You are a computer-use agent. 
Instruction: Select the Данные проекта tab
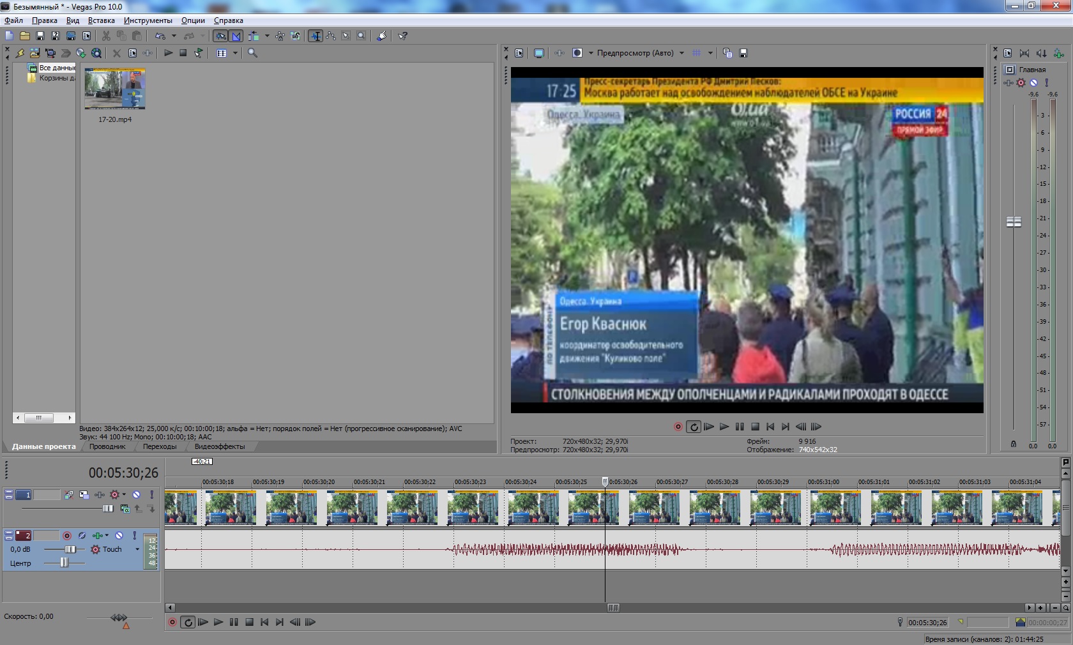pyautogui.click(x=43, y=446)
